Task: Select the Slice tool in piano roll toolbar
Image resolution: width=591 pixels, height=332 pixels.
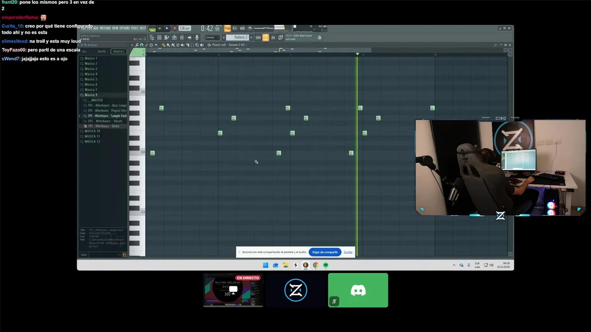Action: pos(187,45)
